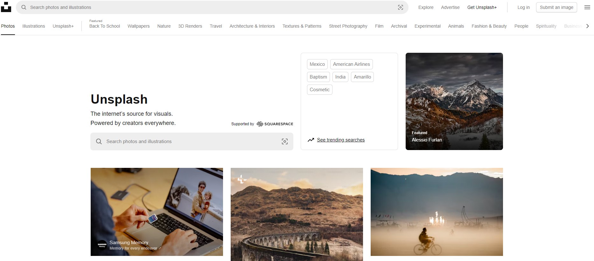Open the Archival category
The height and width of the screenshot is (261, 594).
click(399, 26)
